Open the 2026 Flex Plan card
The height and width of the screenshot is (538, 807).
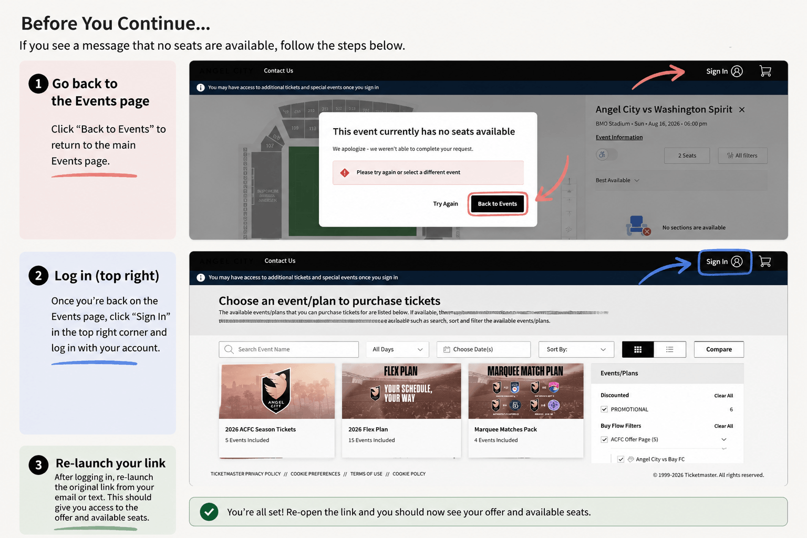401,410
